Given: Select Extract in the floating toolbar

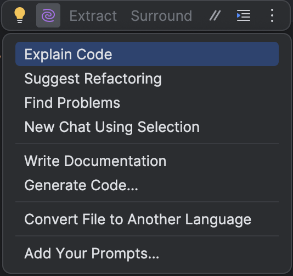Looking at the screenshot, I should pos(93,16).
